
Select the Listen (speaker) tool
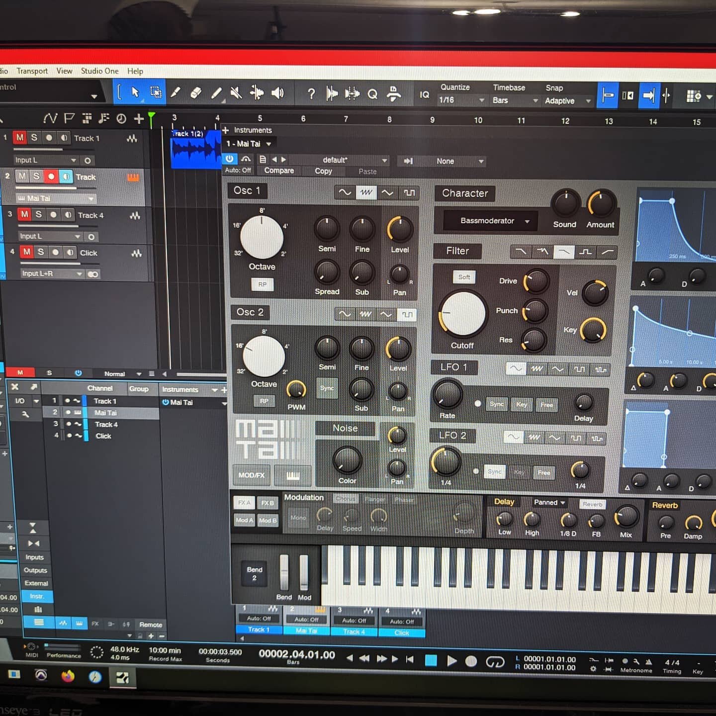coord(277,93)
